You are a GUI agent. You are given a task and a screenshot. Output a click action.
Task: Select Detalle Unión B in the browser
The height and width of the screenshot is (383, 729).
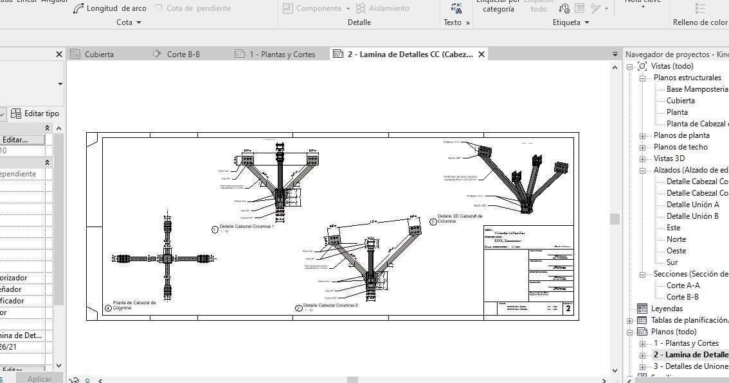click(693, 216)
